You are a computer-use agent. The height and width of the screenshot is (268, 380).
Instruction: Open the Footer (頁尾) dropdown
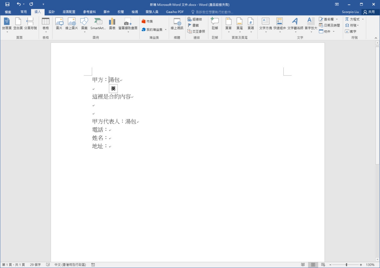239,25
